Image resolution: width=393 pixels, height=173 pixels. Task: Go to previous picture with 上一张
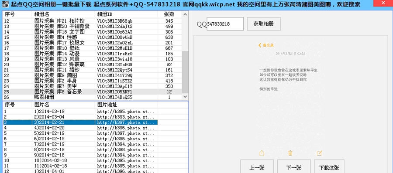coord(257,167)
